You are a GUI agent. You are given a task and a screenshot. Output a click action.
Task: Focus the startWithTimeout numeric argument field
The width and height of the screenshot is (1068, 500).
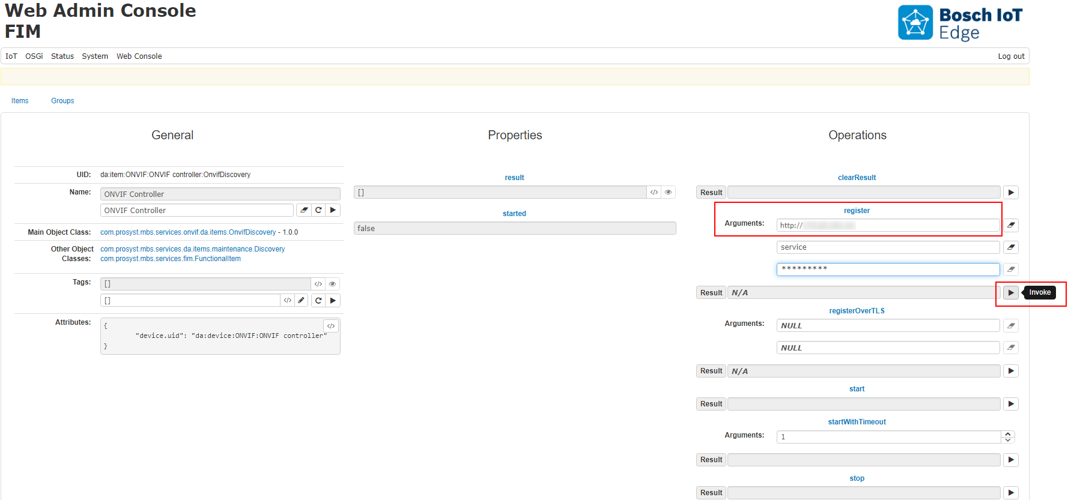click(x=889, y=437)
